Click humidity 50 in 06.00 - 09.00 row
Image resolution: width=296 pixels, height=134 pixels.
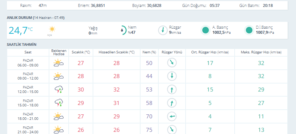149,63
